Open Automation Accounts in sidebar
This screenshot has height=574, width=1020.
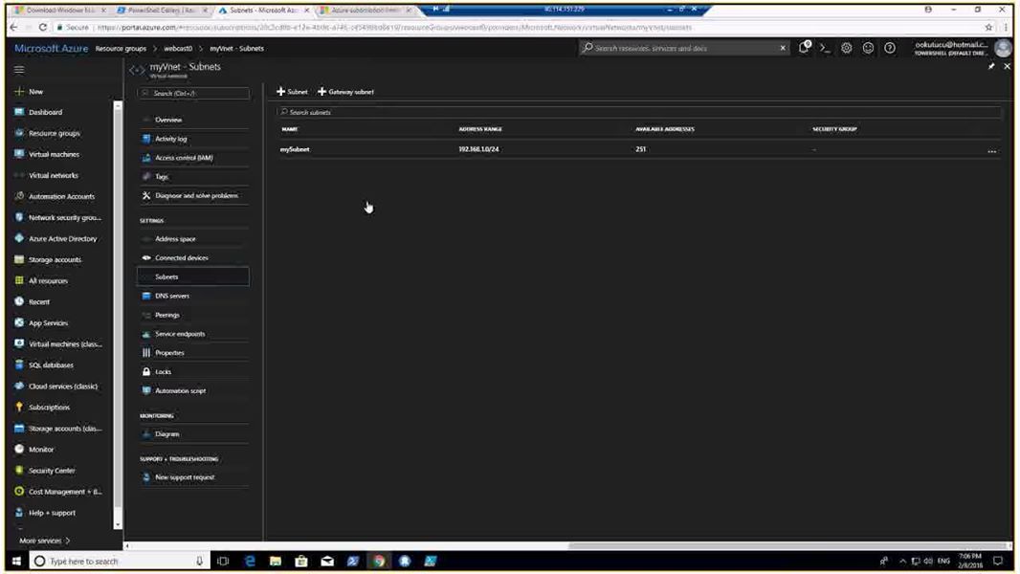pos(61,196)
